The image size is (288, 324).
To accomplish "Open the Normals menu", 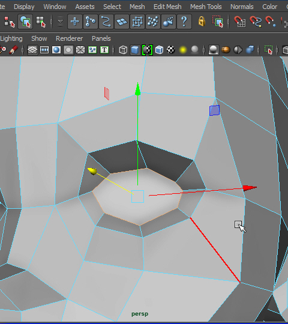I will click(x=242, y=7).
